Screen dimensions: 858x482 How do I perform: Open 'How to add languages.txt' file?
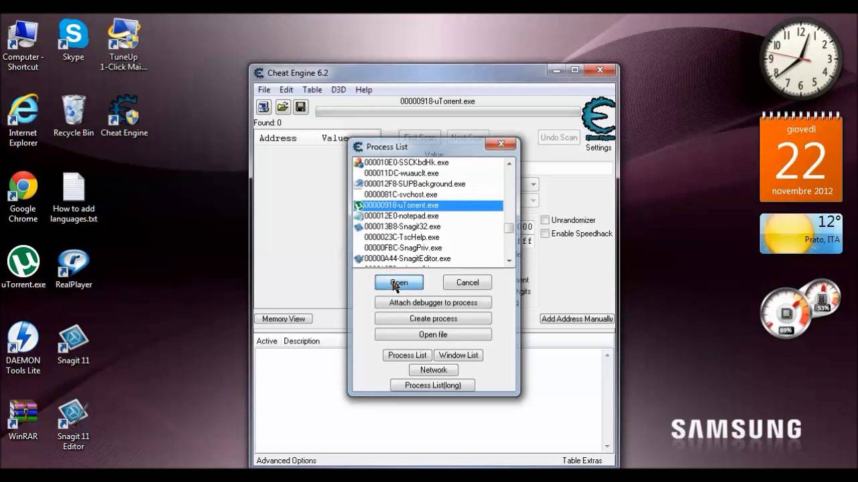click(x=74, y=198)
